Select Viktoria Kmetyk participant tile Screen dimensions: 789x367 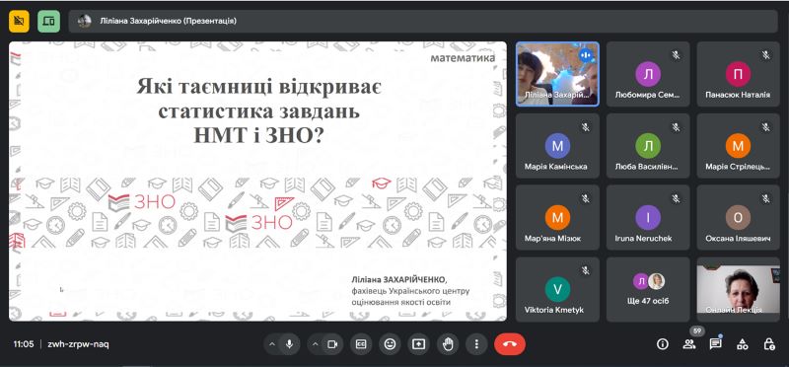click(x=557, y=289)
